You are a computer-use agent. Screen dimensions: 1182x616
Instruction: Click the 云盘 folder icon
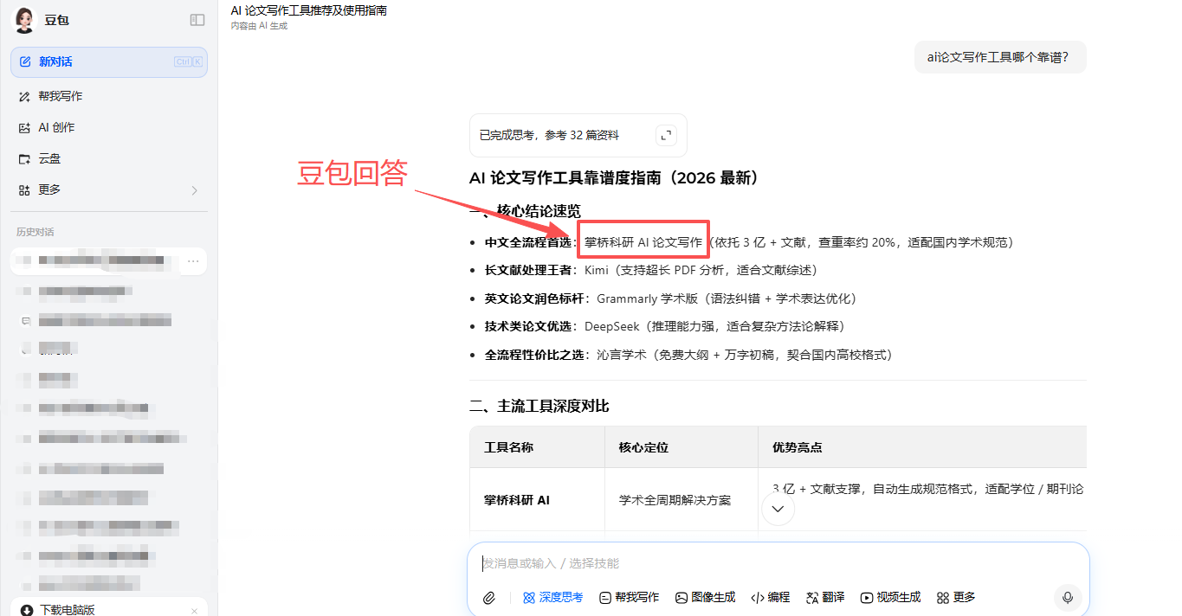click(24, 158)
